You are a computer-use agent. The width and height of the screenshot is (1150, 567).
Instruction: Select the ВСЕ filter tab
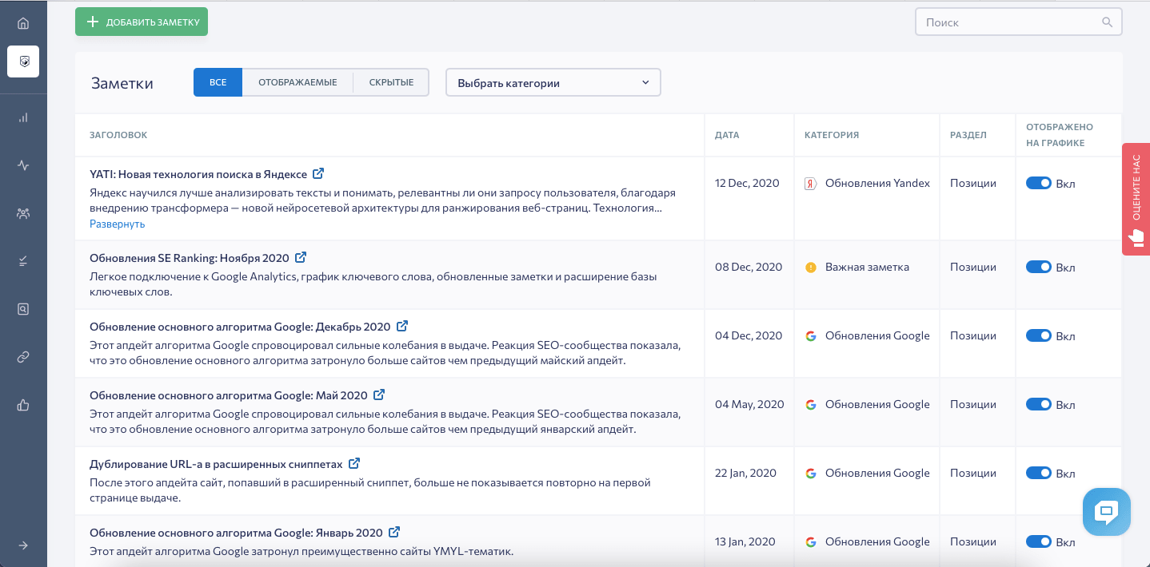click(218, 82)
